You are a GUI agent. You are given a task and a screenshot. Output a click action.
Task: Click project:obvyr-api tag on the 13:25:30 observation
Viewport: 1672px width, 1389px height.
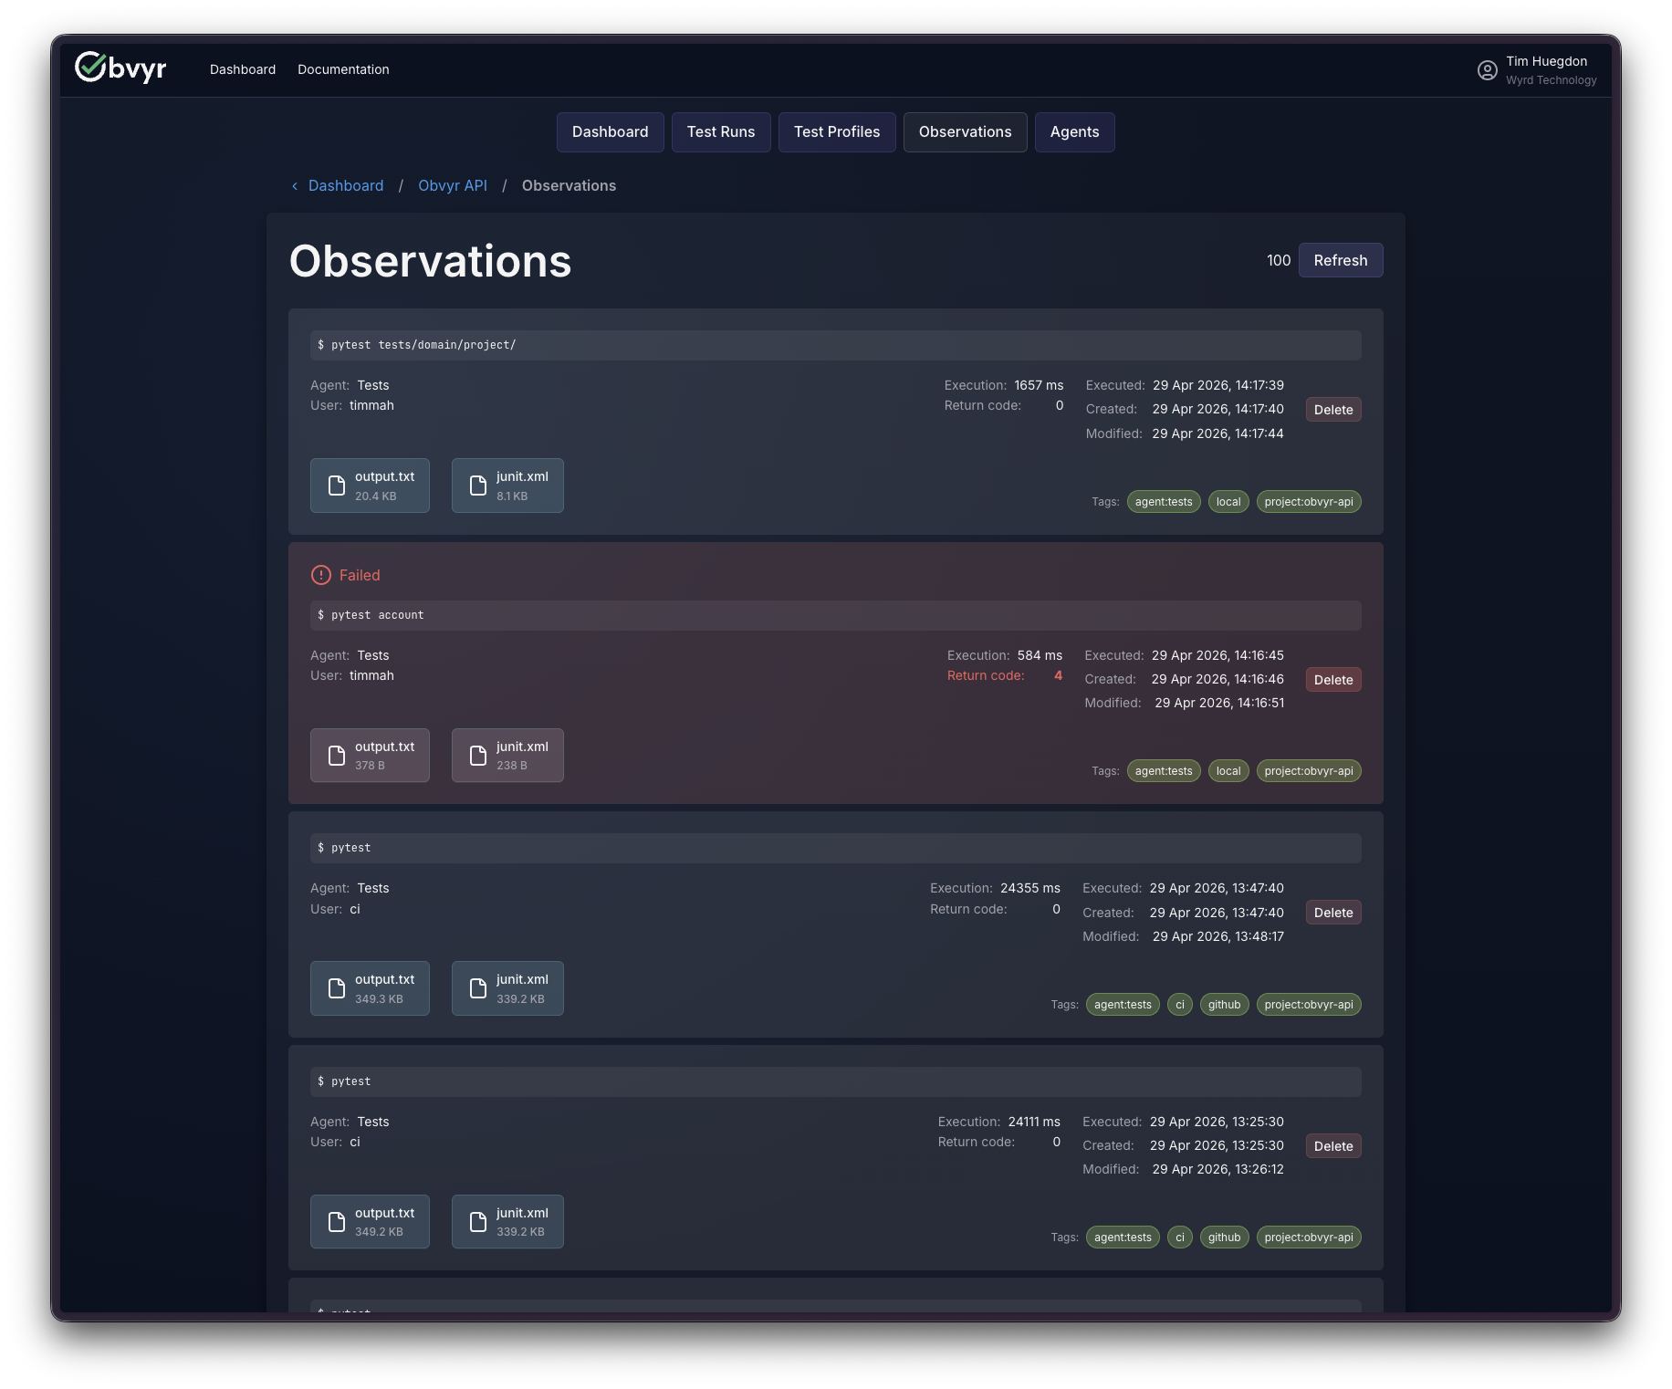(1309, 1238)
